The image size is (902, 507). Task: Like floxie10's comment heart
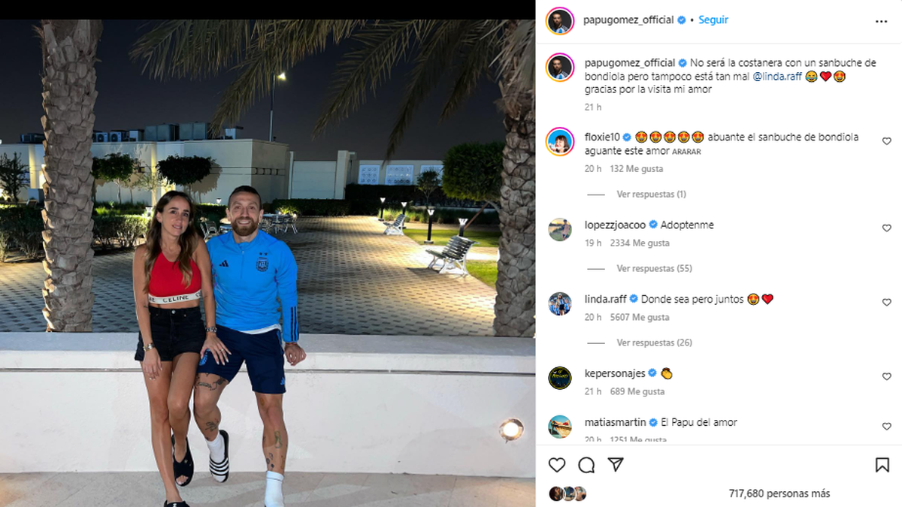point(887,141)
